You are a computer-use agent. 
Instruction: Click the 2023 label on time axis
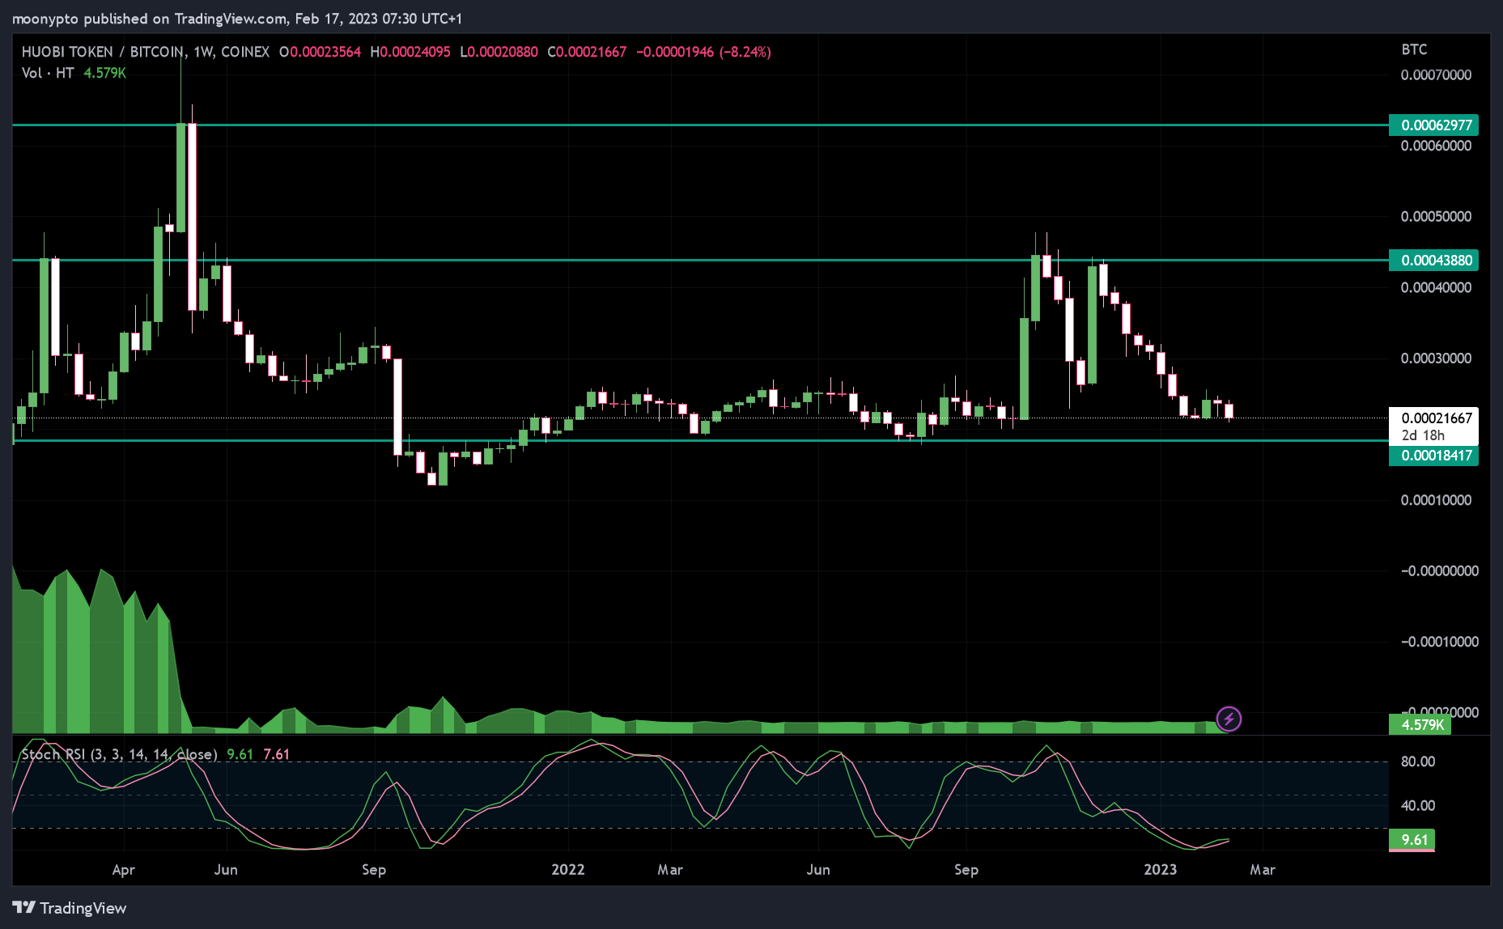pos(1160,869)
